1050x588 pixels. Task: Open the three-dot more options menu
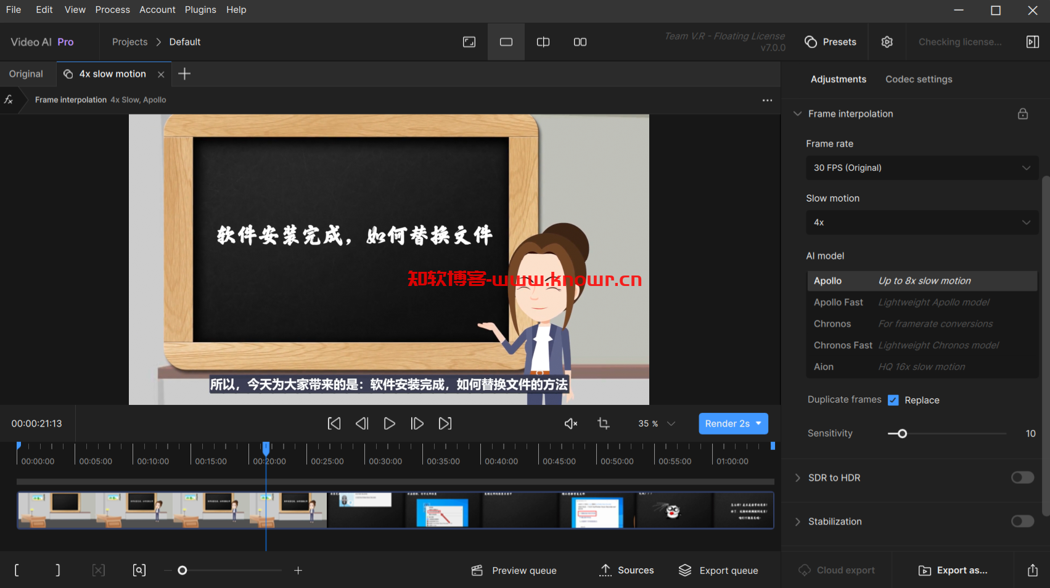(767, 100)
